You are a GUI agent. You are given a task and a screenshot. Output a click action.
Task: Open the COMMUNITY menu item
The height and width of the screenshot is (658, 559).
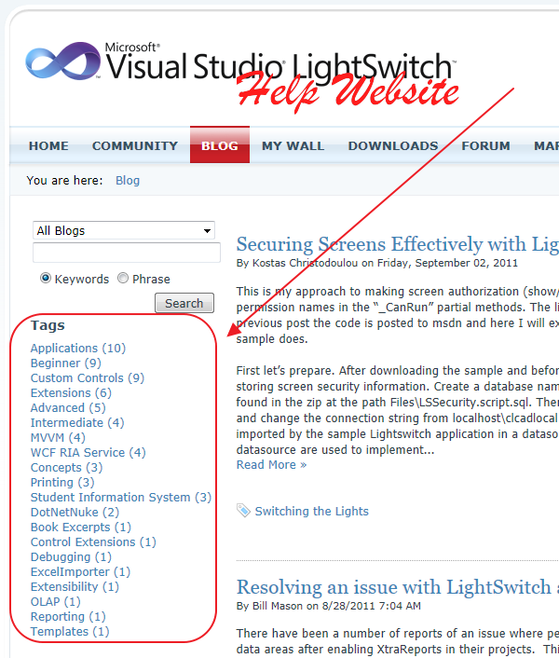tap(135, 145)
